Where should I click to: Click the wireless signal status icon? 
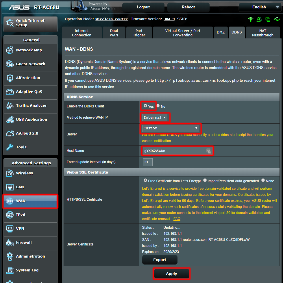click(251, 19)
